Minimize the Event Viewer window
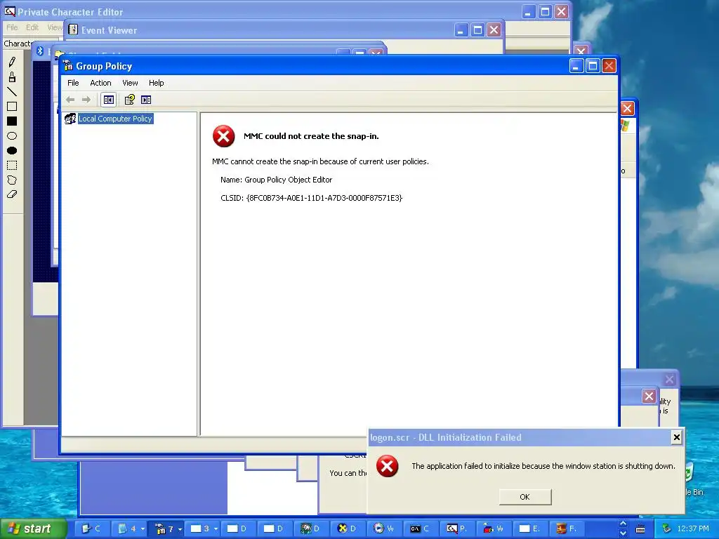 461,30
